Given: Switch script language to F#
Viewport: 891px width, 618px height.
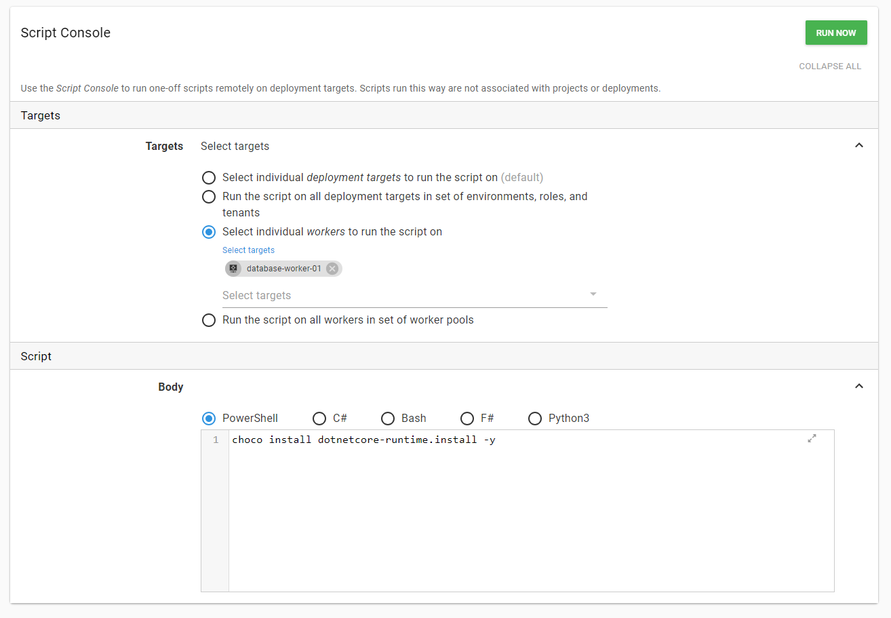Looking at the screenshot, I should coord(467,418).
